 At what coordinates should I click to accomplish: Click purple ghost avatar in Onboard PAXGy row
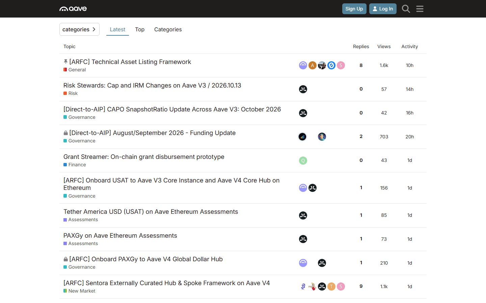click(x=303, y=263)
